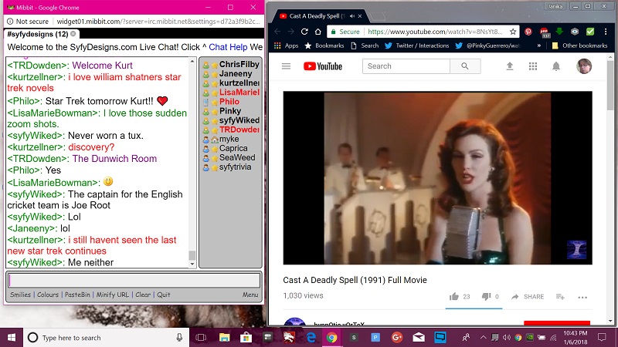The height and width of the screenshot is (347, 618).
Task: Like the video with thumbs up
Action: click(x=454, y=297)
